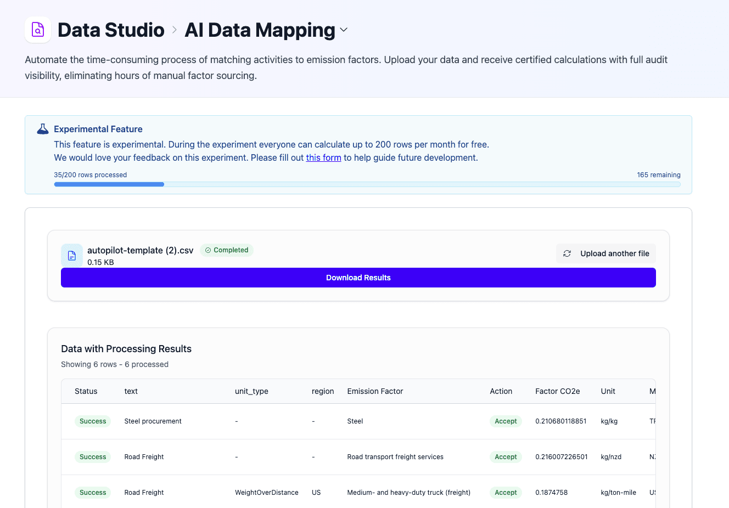The image size is (729, 508).
Task: Click the 'Steel' emission factor cell
Action: (x=355, y=421)
